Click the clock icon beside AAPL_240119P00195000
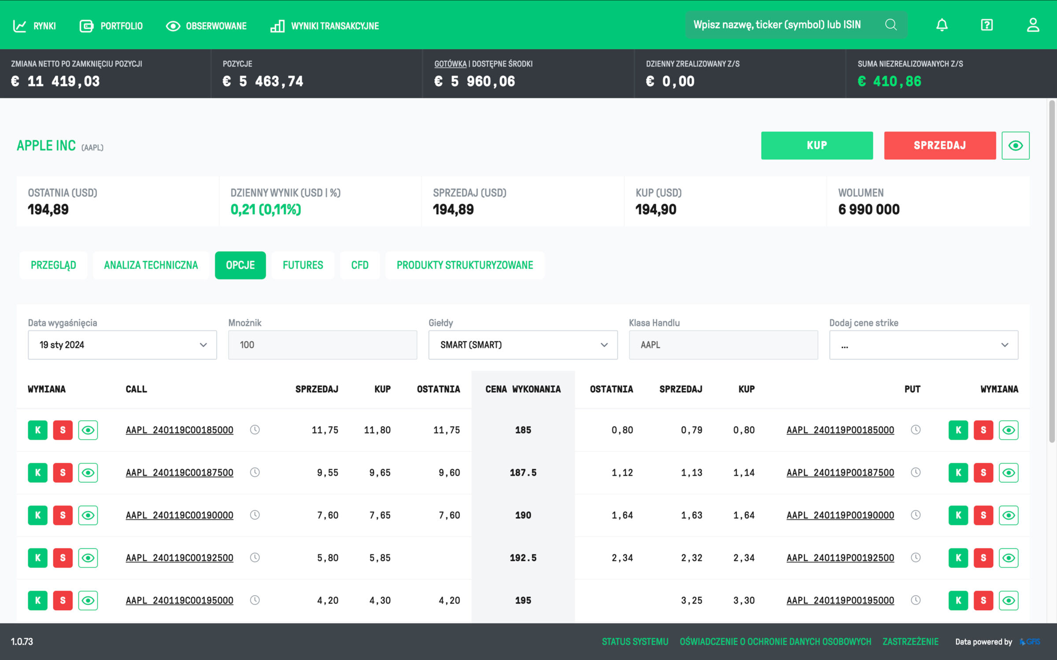The image size is (1057, 660). pyautogui.click(x=916, y=600)
